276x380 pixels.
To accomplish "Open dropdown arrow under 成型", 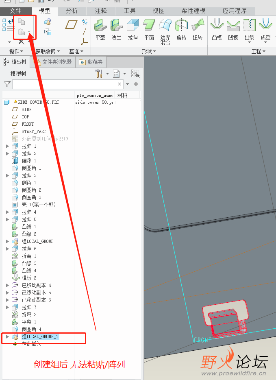I will click(265, 42).
